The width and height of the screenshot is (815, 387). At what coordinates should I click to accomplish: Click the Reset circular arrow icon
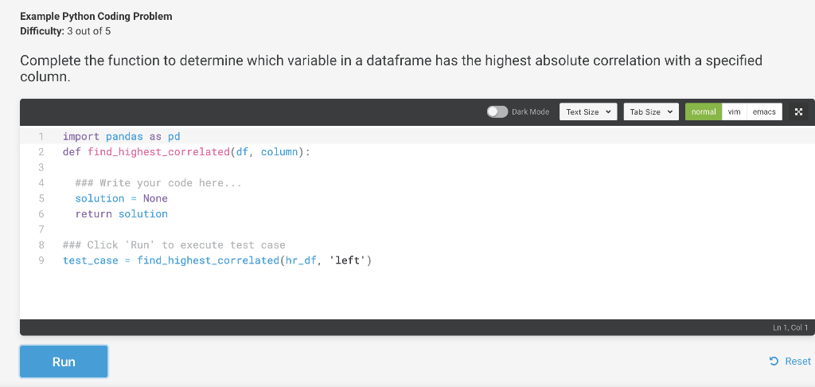tap(774, 361)
